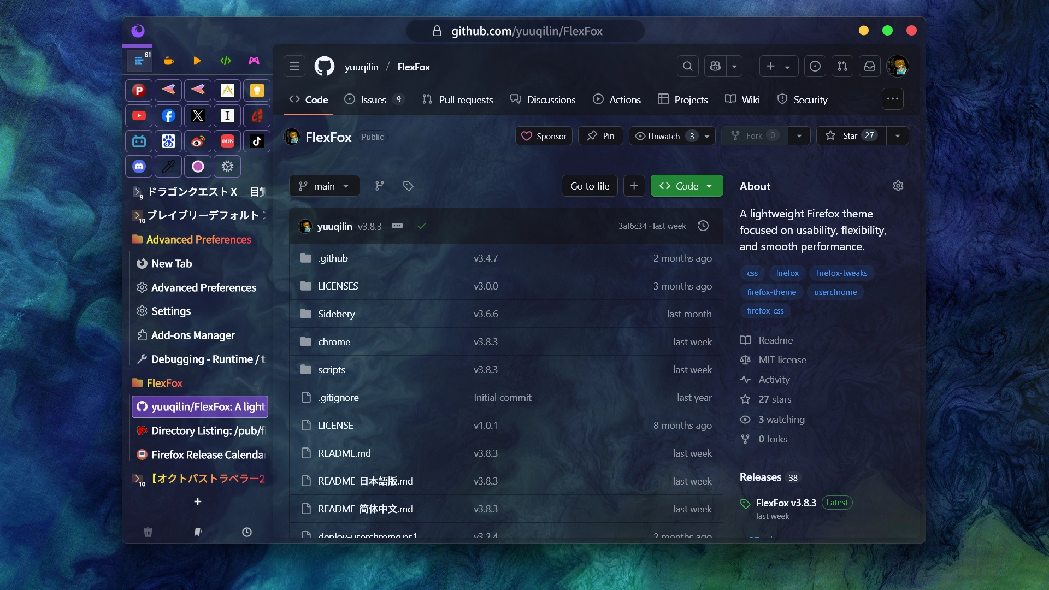Click the GitHub search icon
Screen dimensions: 1049x590
pos(688,67)
